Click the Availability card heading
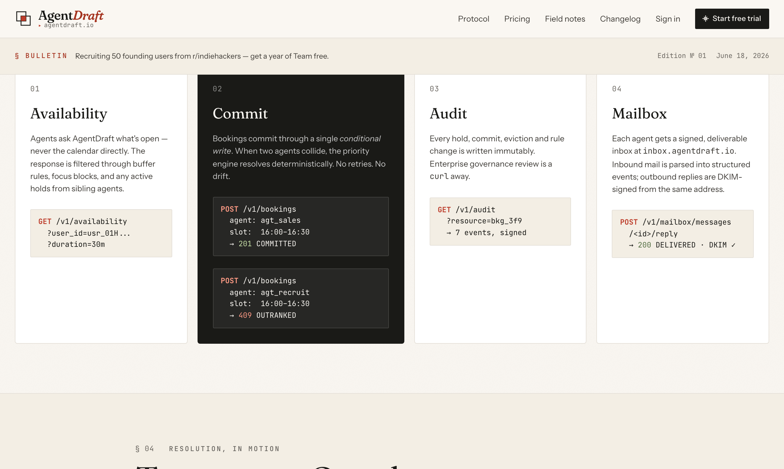 [x=69, y=114]
